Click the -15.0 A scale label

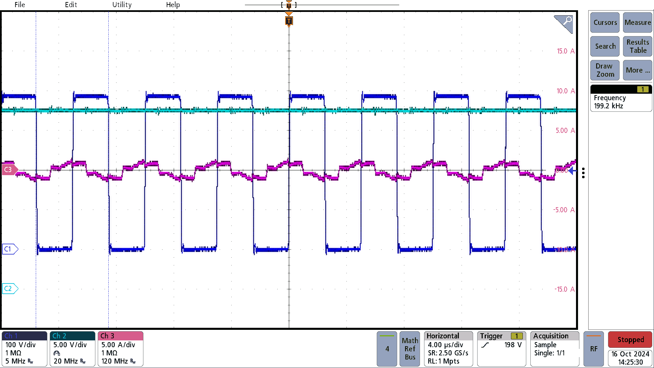coord(564,289)
